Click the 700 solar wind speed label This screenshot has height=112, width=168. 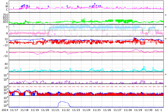point(6,15)
